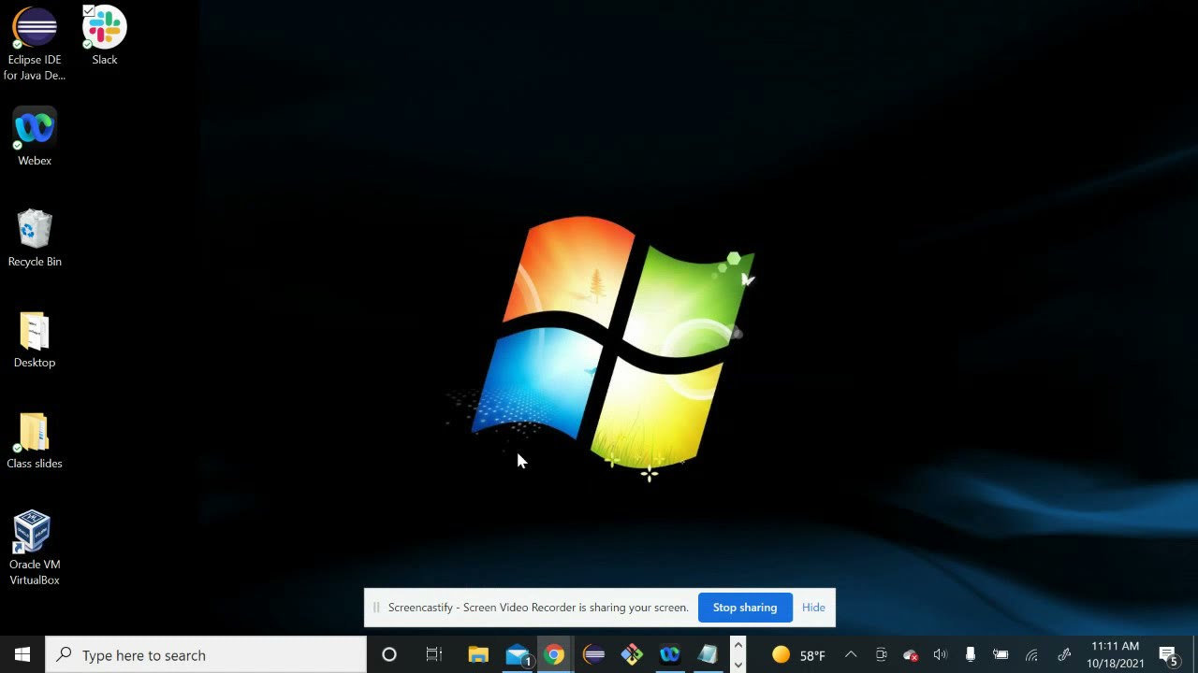Select the Eclipse IDE desktop shortcut
The image size is (1198, 673).
(35, 44)
